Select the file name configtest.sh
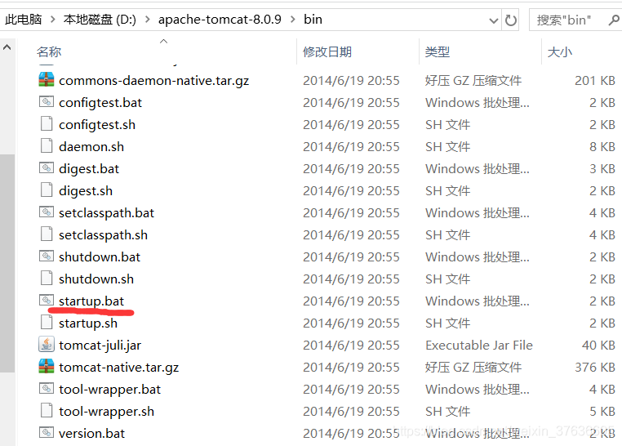Screen dimensions: 622x446 pos(97,125)
